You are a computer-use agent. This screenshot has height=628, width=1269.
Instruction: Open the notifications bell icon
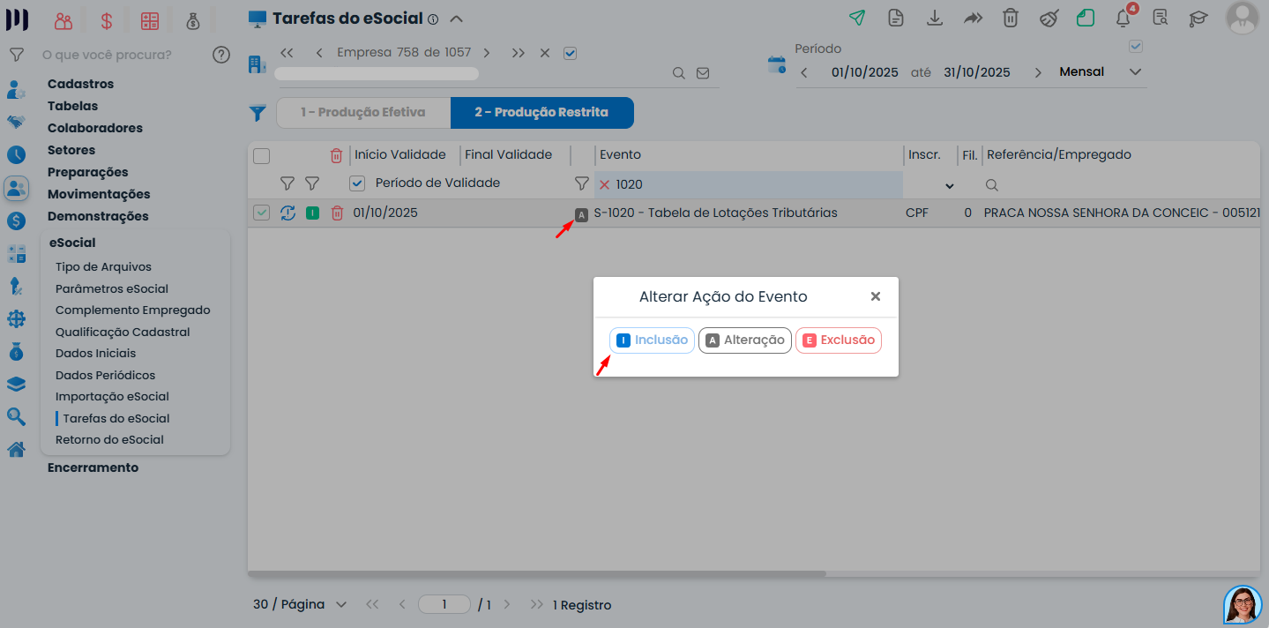1123,18
